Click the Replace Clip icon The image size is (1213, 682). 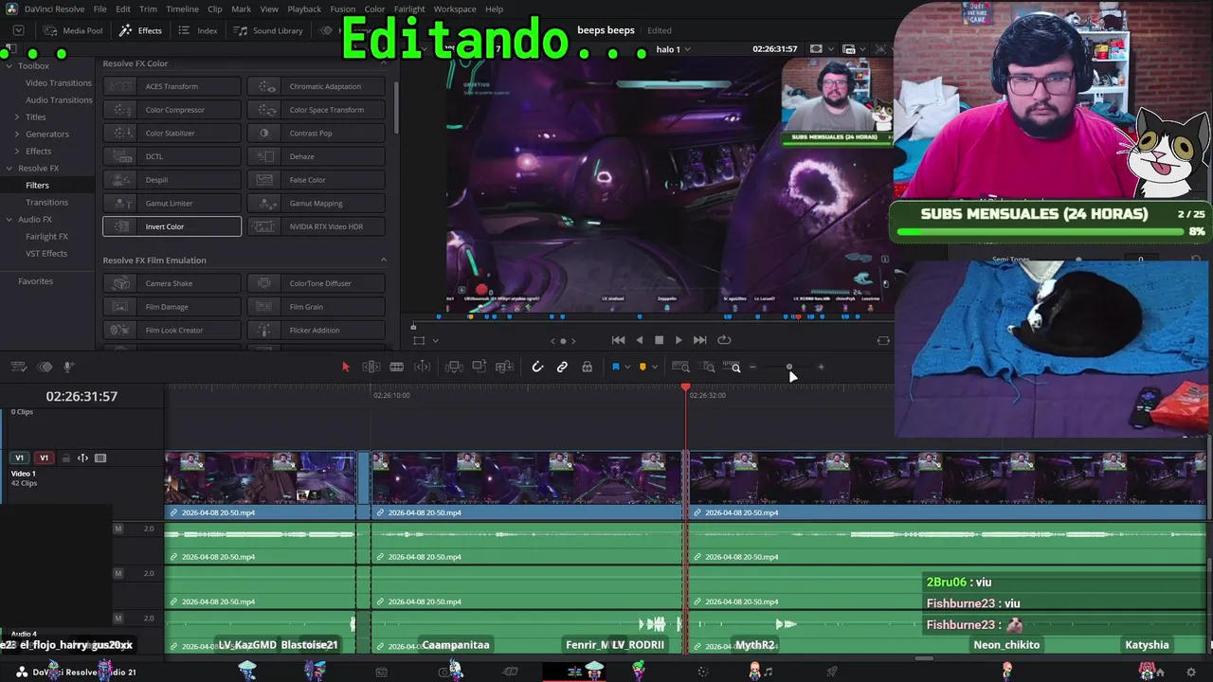[505, 367]
